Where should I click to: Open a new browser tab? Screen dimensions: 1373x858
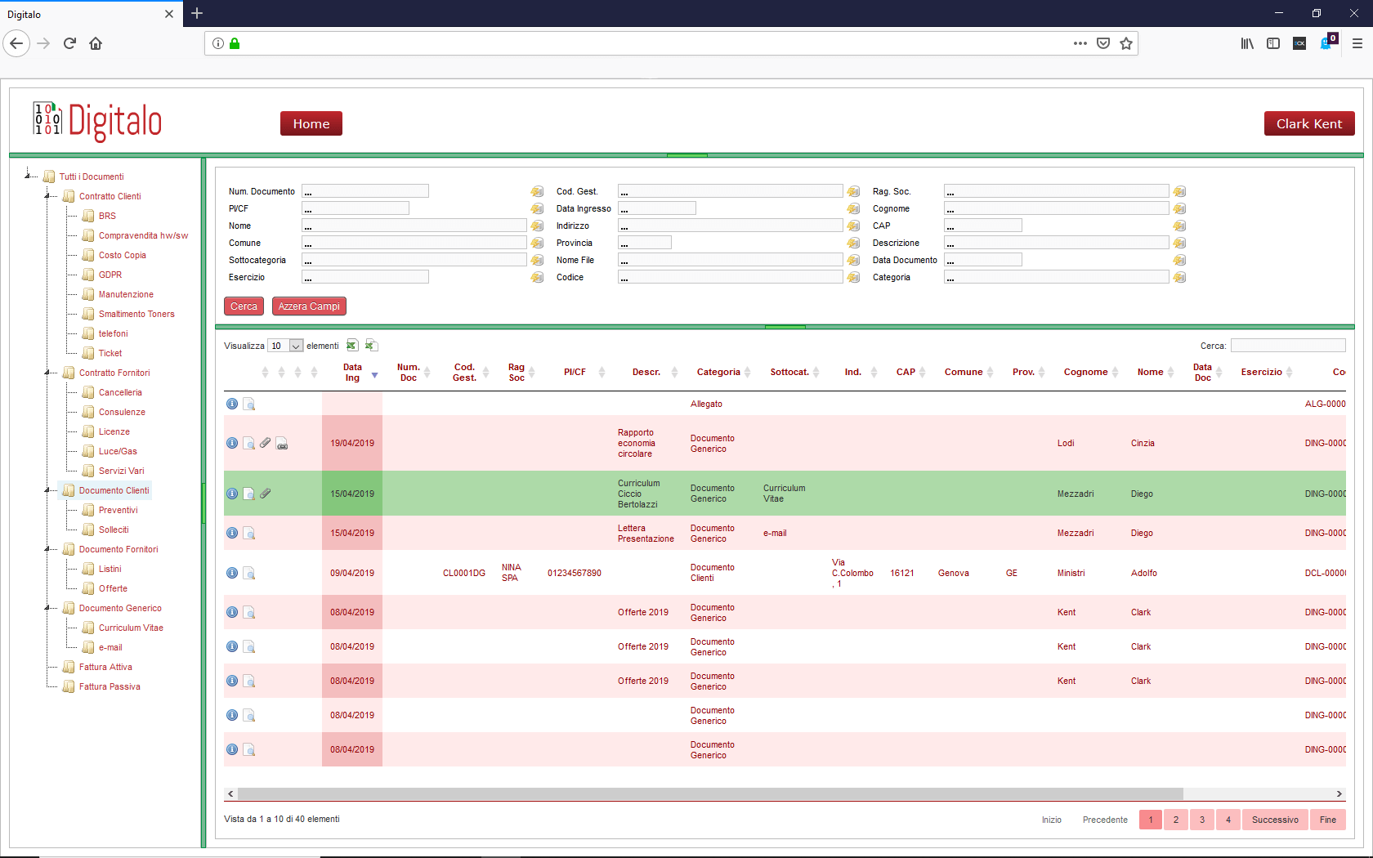point(197,13)
